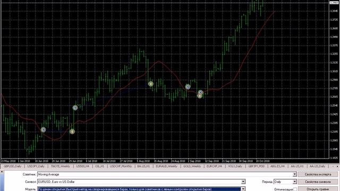This screenshot has height=191, width=340.
Task: Close the strategy tester panel with the X
Action: [x=2, y=171]
